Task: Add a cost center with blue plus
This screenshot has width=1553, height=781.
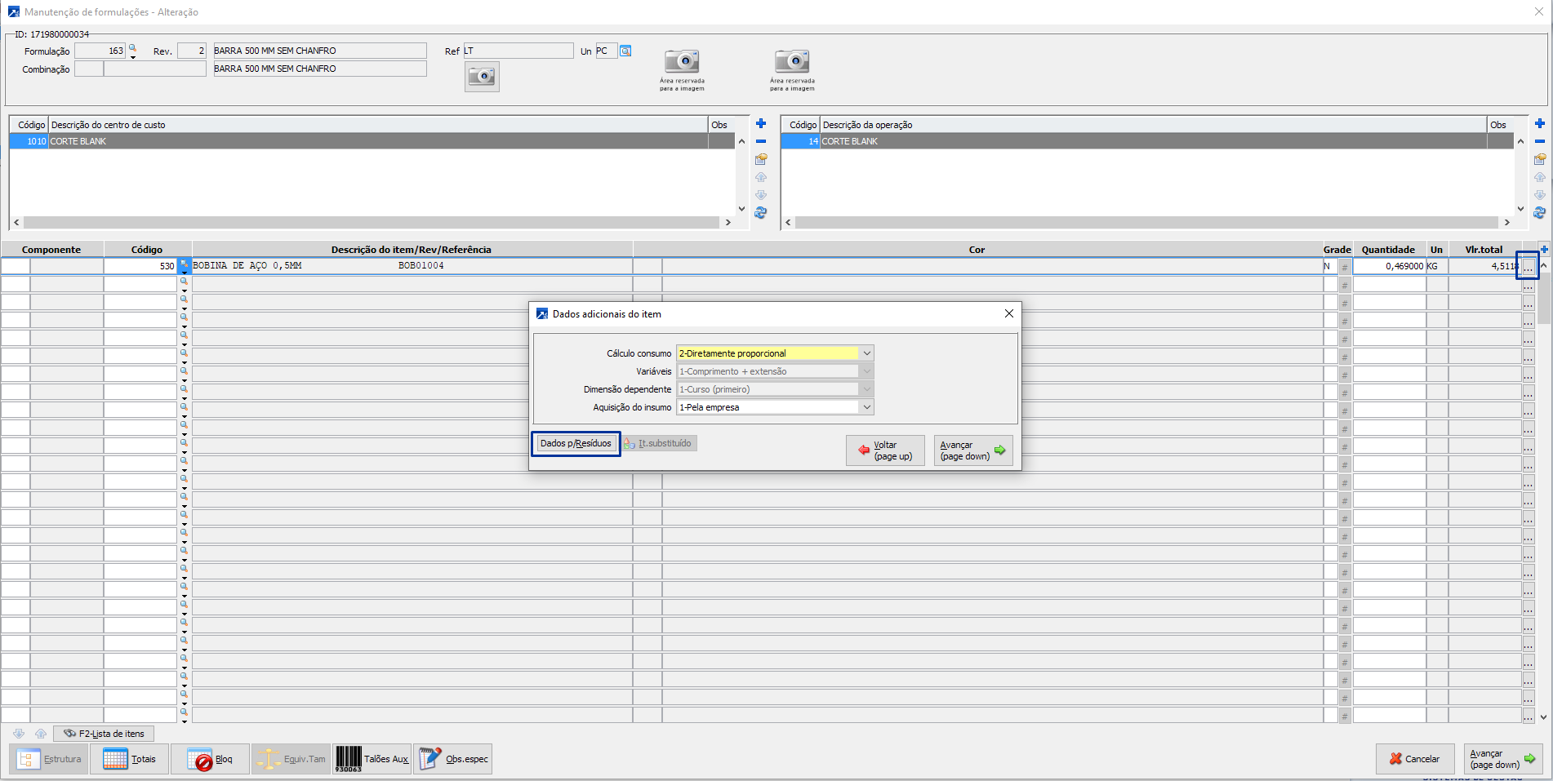Action: point(760,124)
